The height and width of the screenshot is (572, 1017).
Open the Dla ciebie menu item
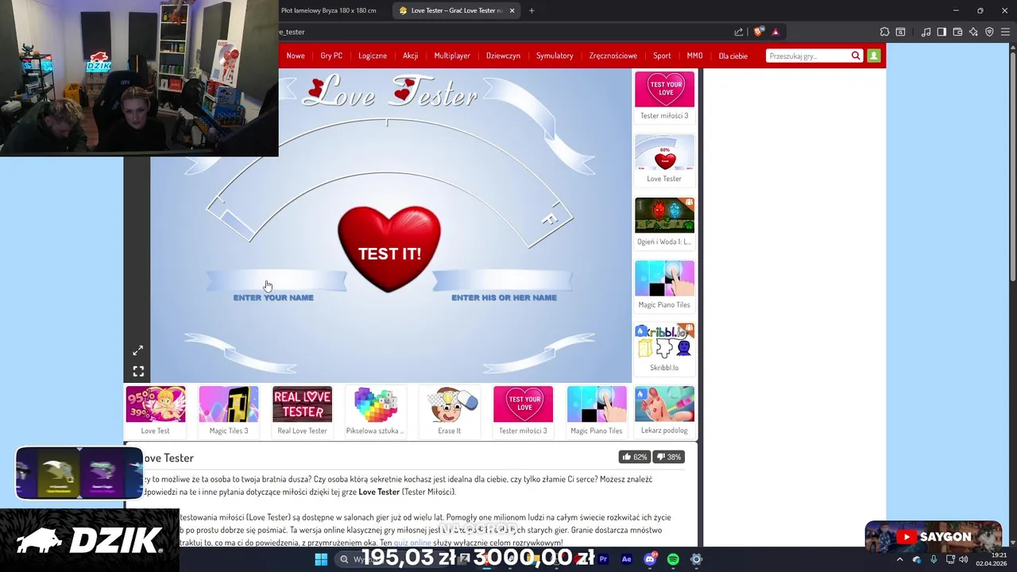tap(733, 56)
